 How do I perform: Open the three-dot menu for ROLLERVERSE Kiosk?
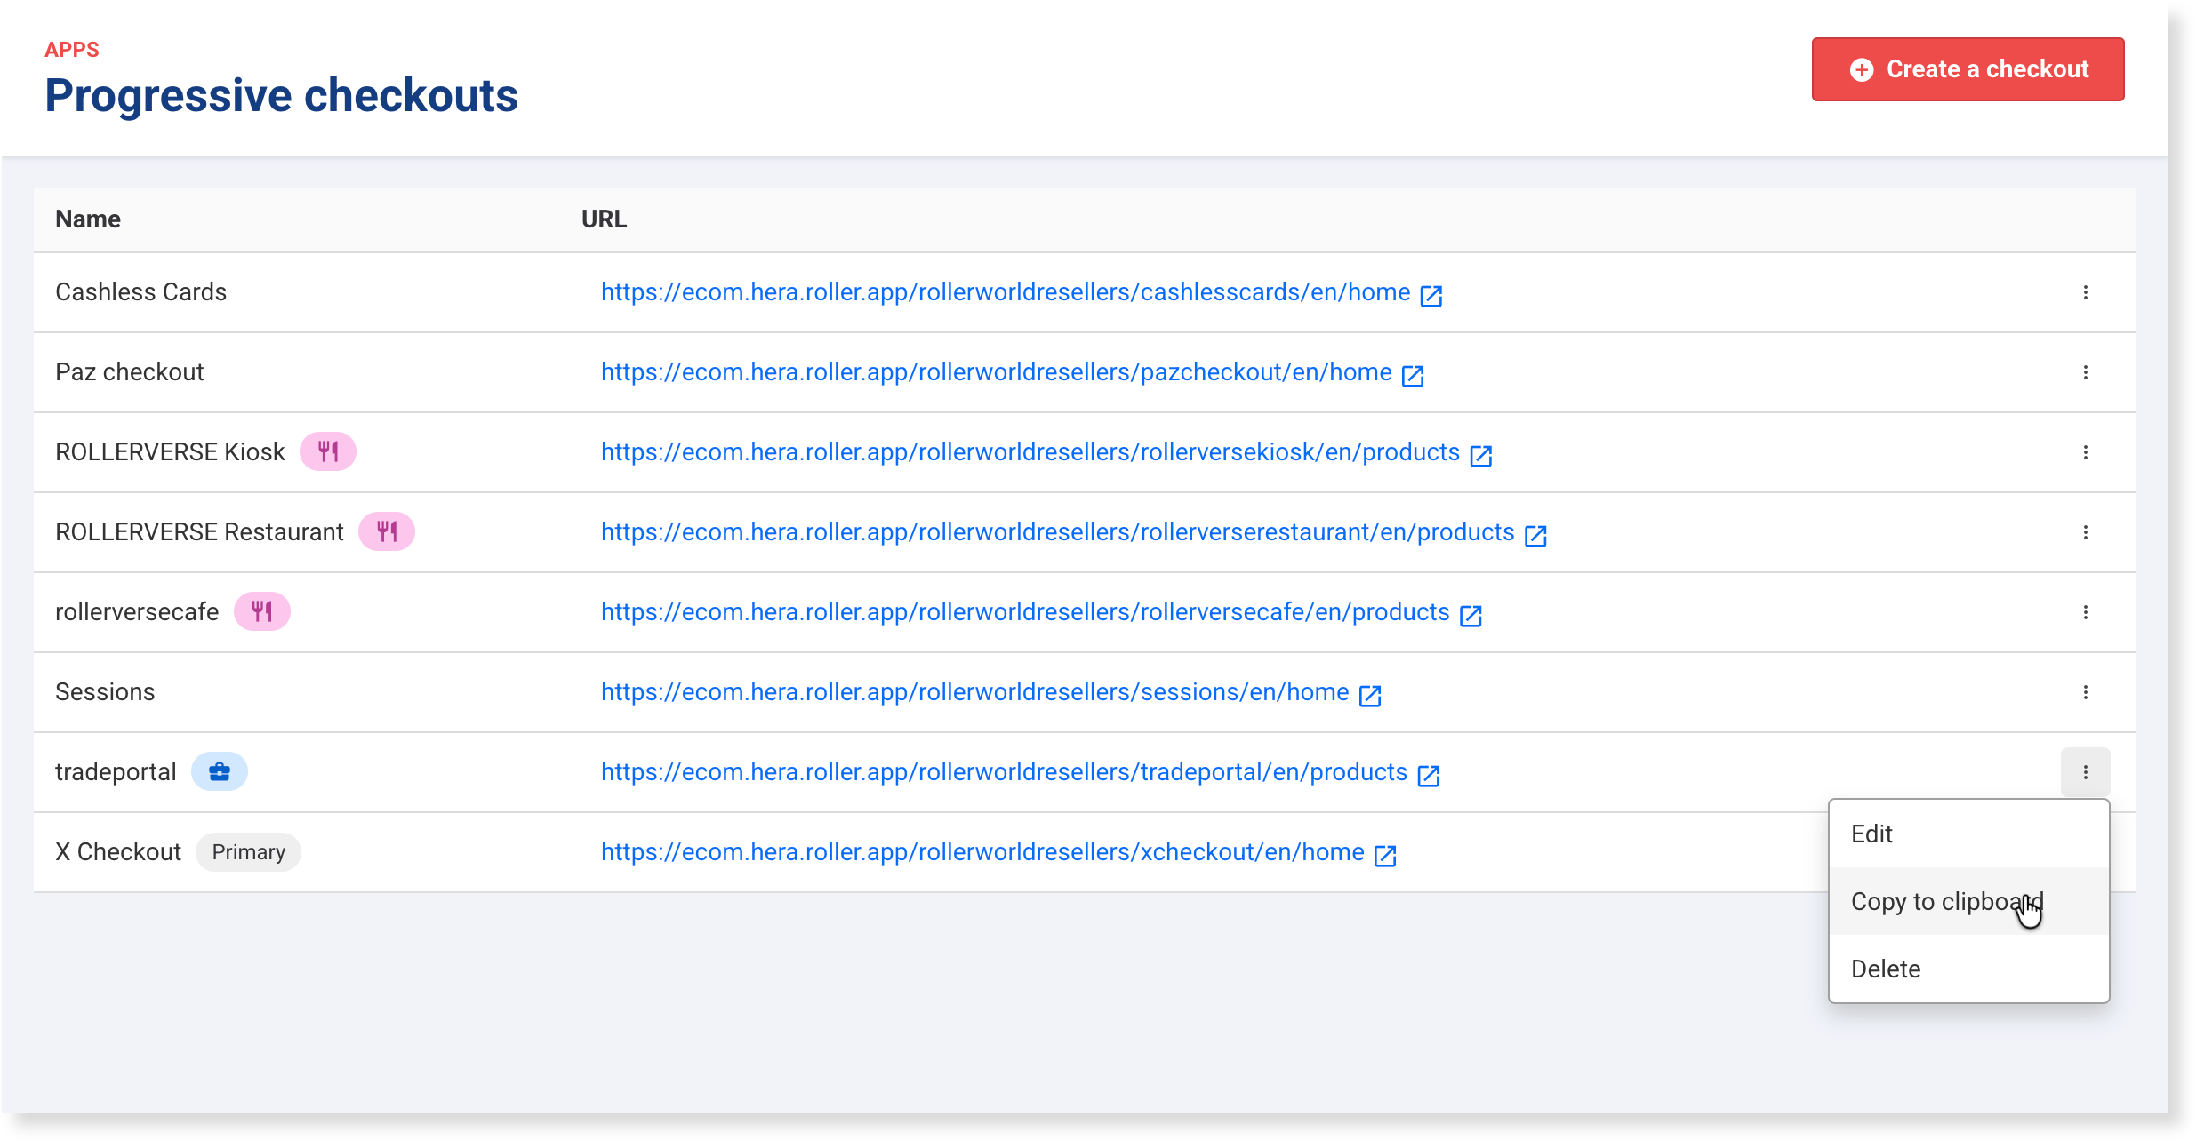[x=2085, y=452]
